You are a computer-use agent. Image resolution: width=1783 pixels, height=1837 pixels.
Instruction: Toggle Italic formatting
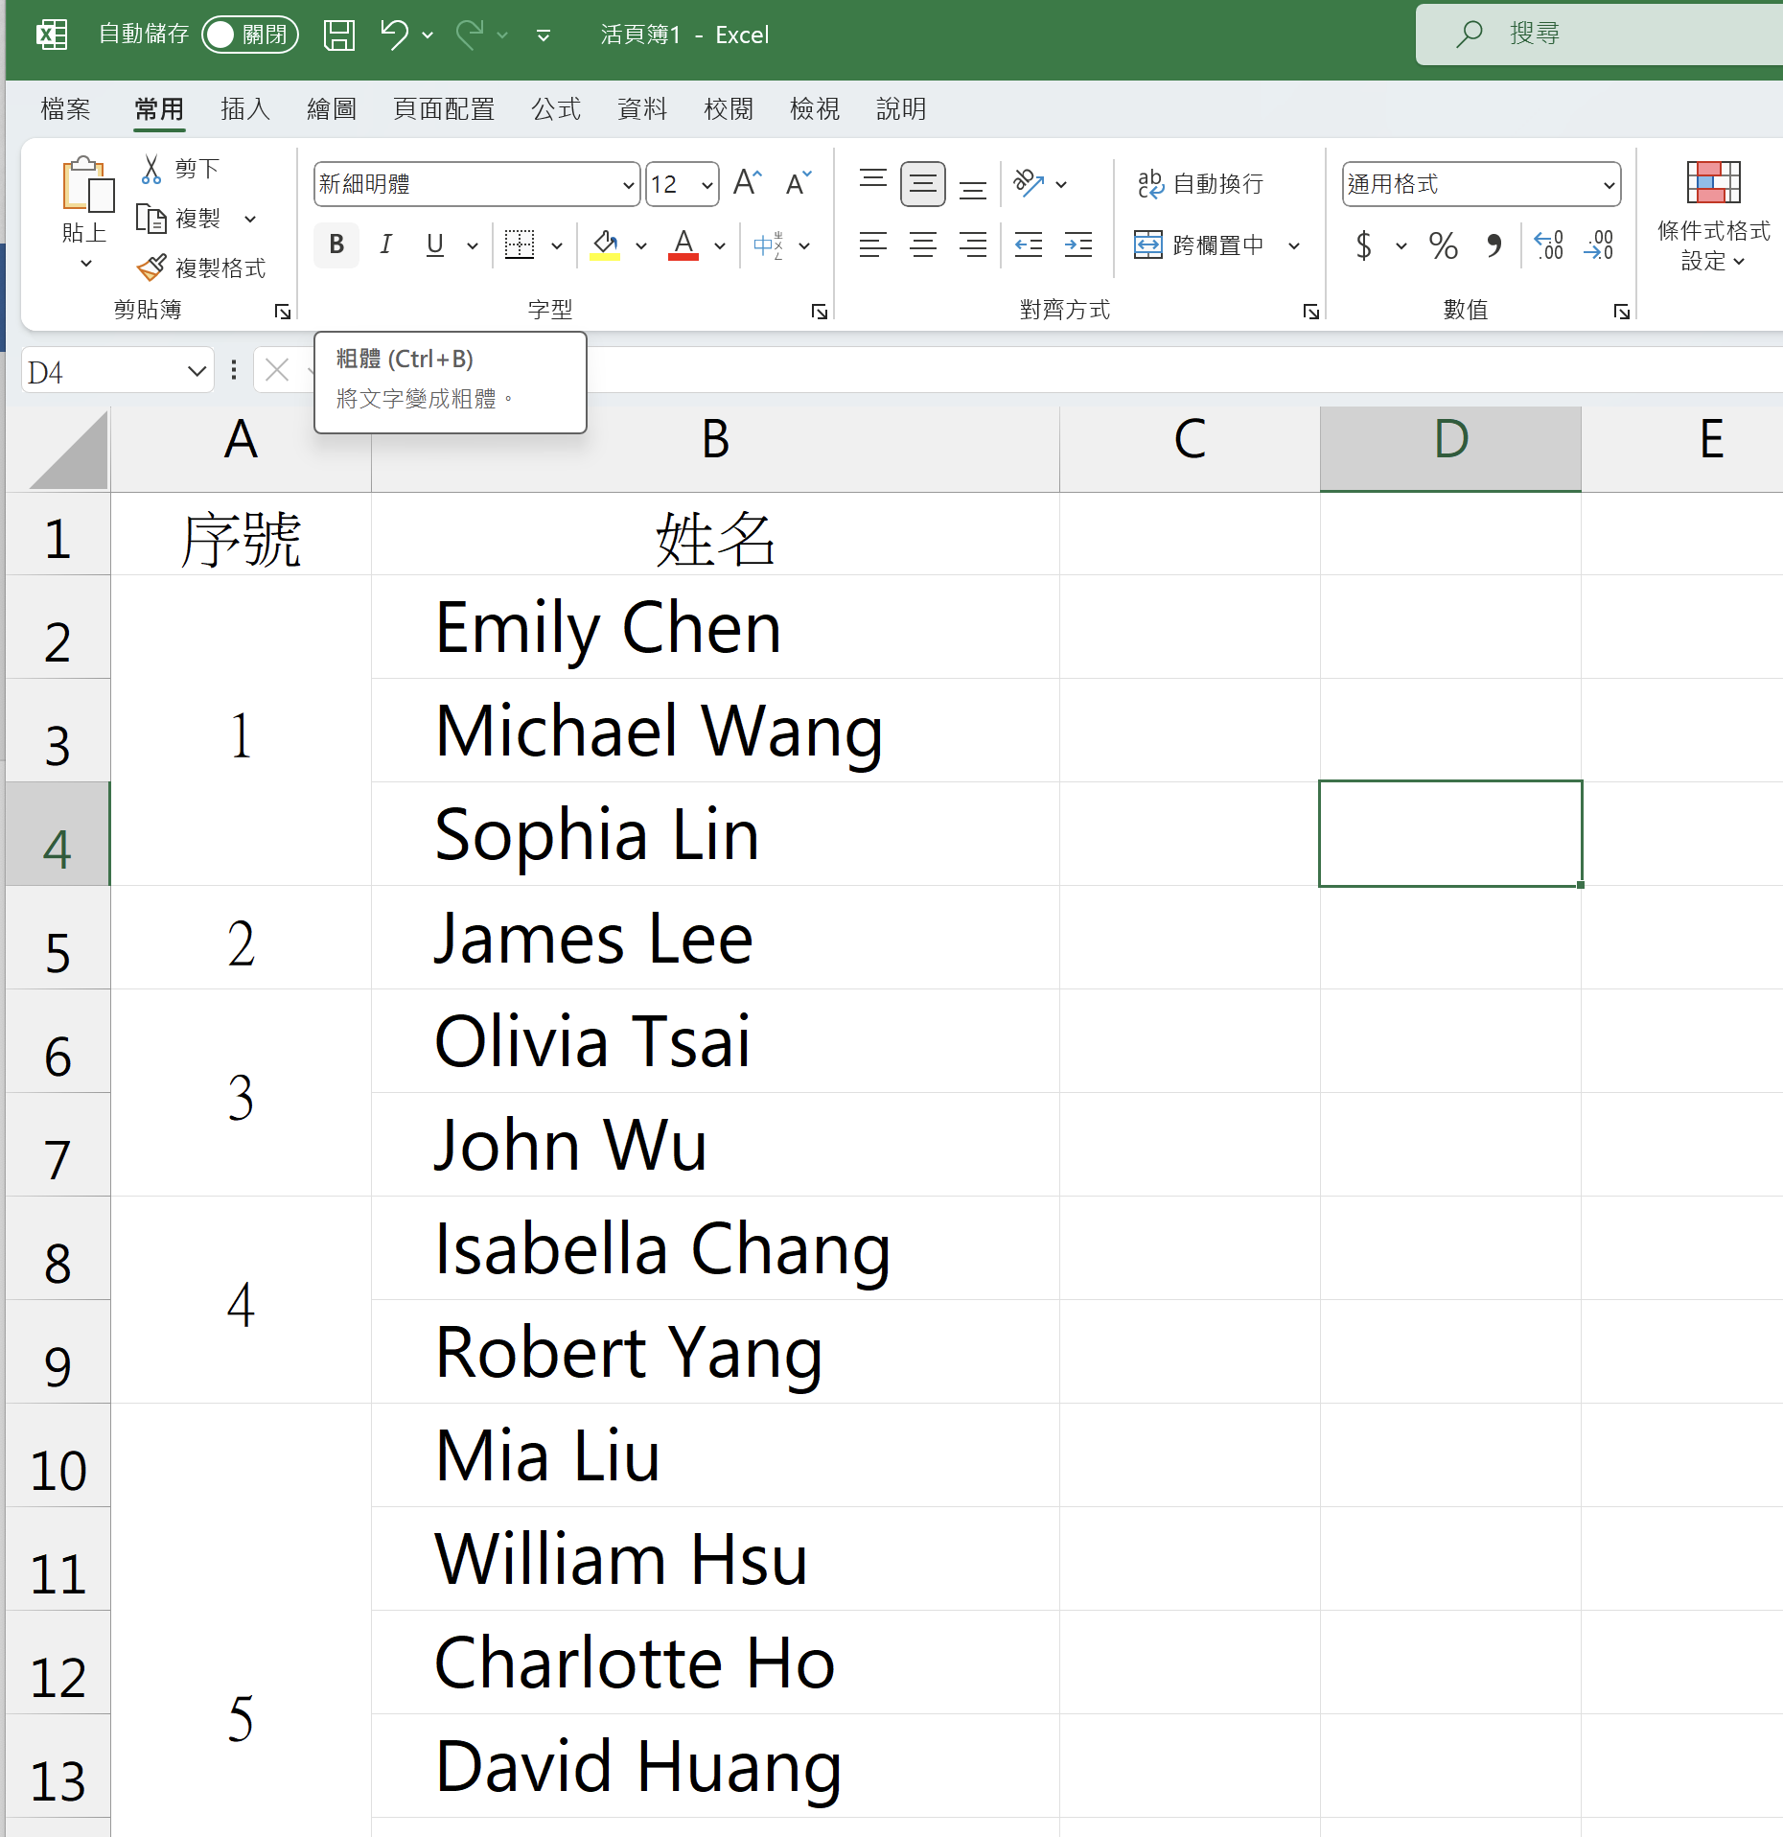tap(385, 245)
